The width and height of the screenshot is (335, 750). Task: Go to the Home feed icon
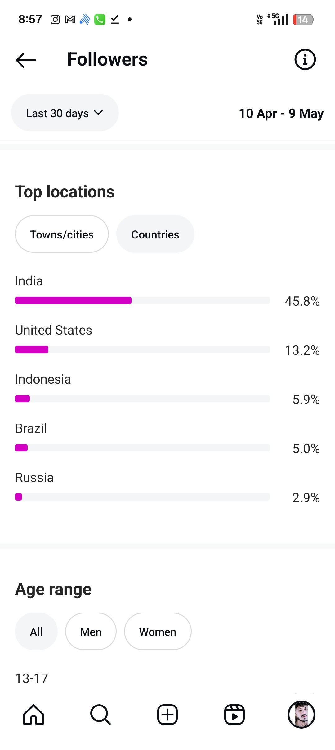(x=33, y=715)
